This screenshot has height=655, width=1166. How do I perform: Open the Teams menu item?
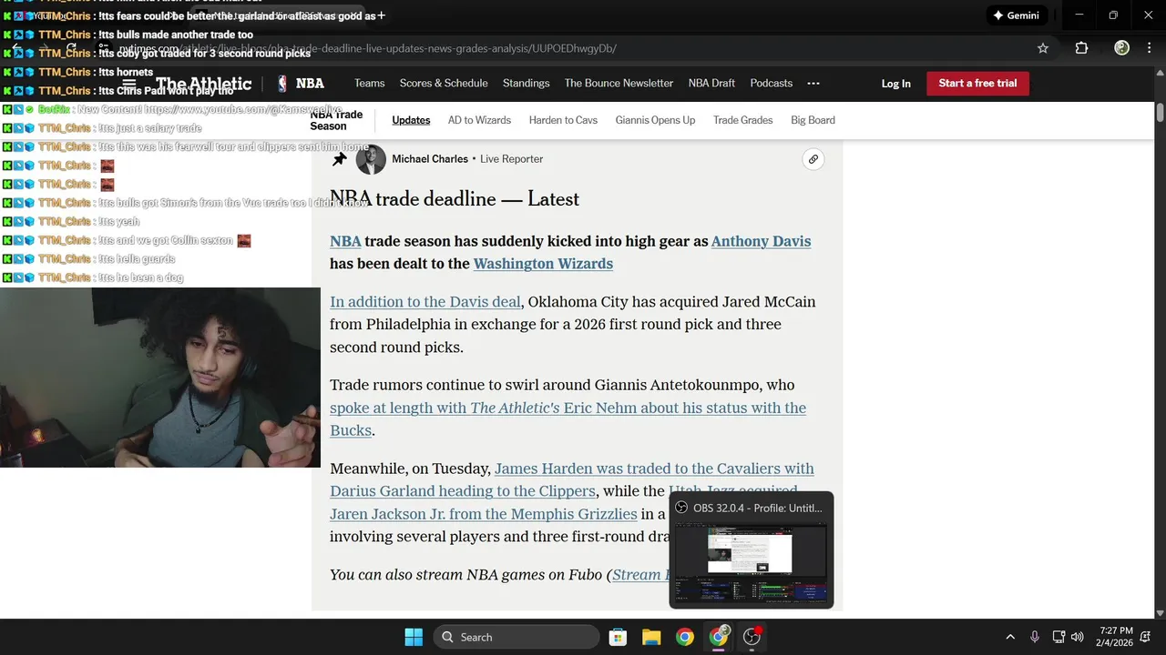pyautogui.click(x=369, y=83)
